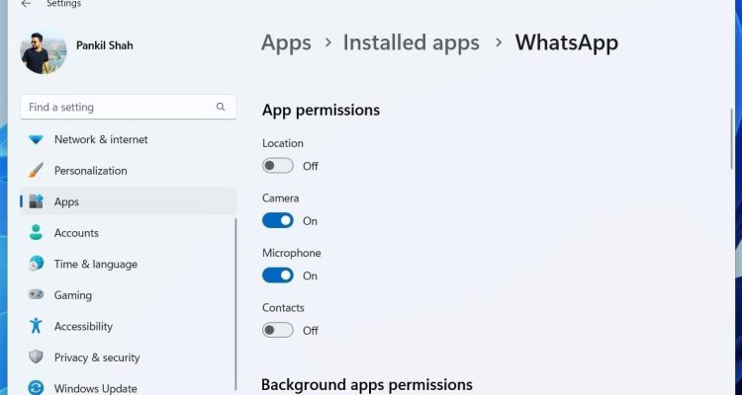Click the main page vertical scrollbar
Image resolution: width=742 pixels, height=395 pixels.
732,138
